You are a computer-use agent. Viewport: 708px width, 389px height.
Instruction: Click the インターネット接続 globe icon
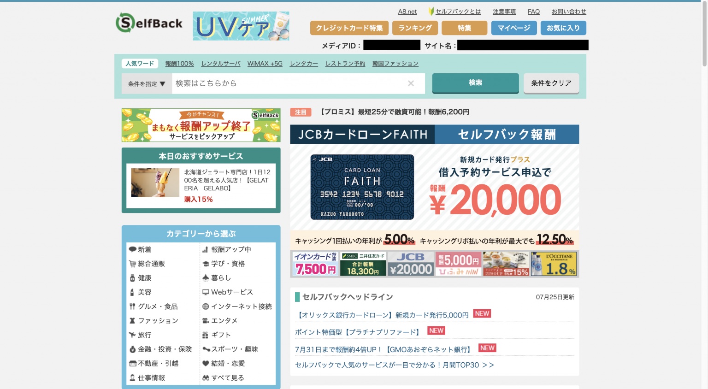(206, 306)
